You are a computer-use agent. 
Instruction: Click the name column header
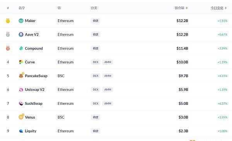tap(22, 8)
